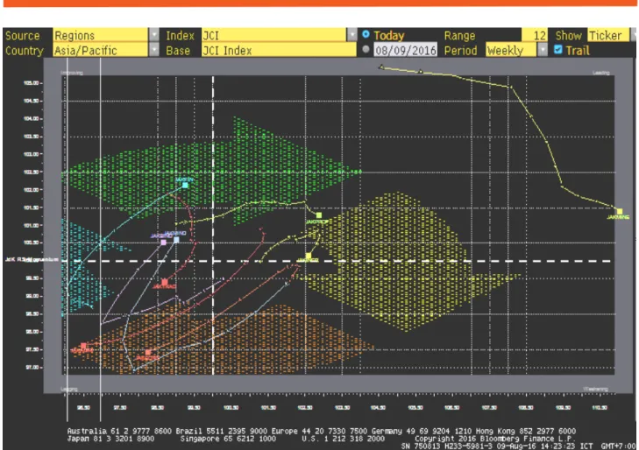Select the red JAKTRAD square marker
639x450 pixels.
[x=165, y=282]
